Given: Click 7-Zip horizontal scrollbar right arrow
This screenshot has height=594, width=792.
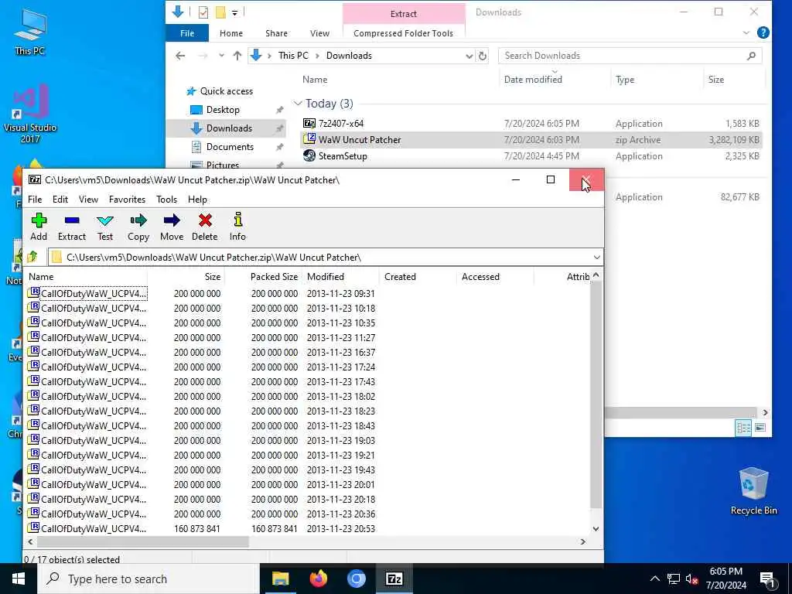Looking at the screenshot, I should (x=583, y=541).
